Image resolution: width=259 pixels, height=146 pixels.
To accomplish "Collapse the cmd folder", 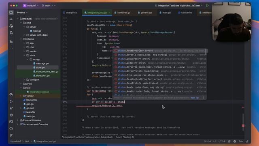I will click(21, 23).
